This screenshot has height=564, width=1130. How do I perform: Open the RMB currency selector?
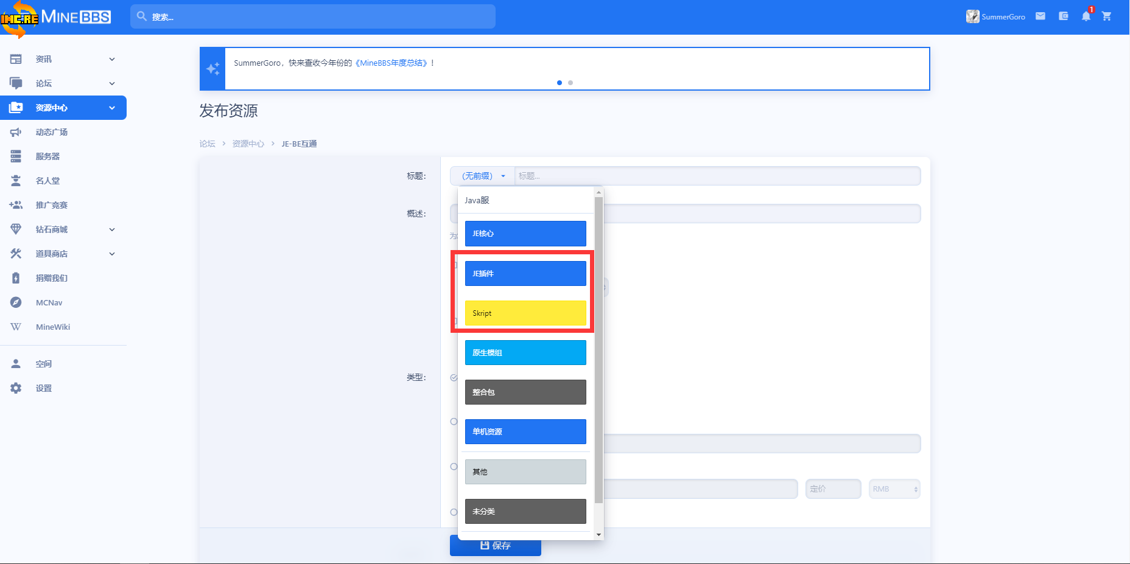(894, 489)
